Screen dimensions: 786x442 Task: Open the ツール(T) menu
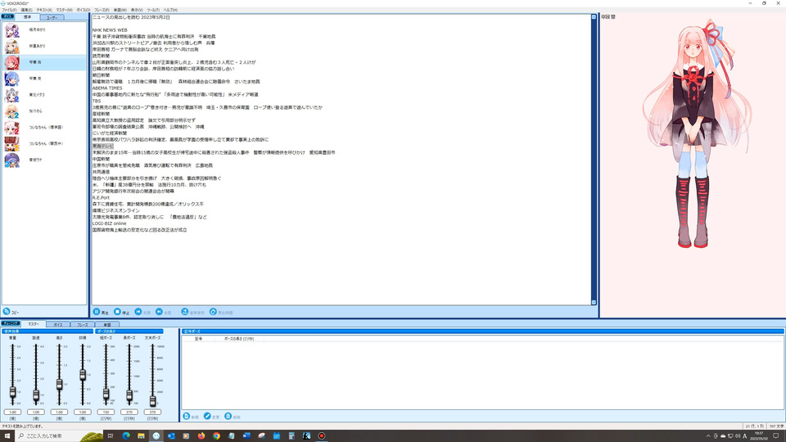(153, 10)
